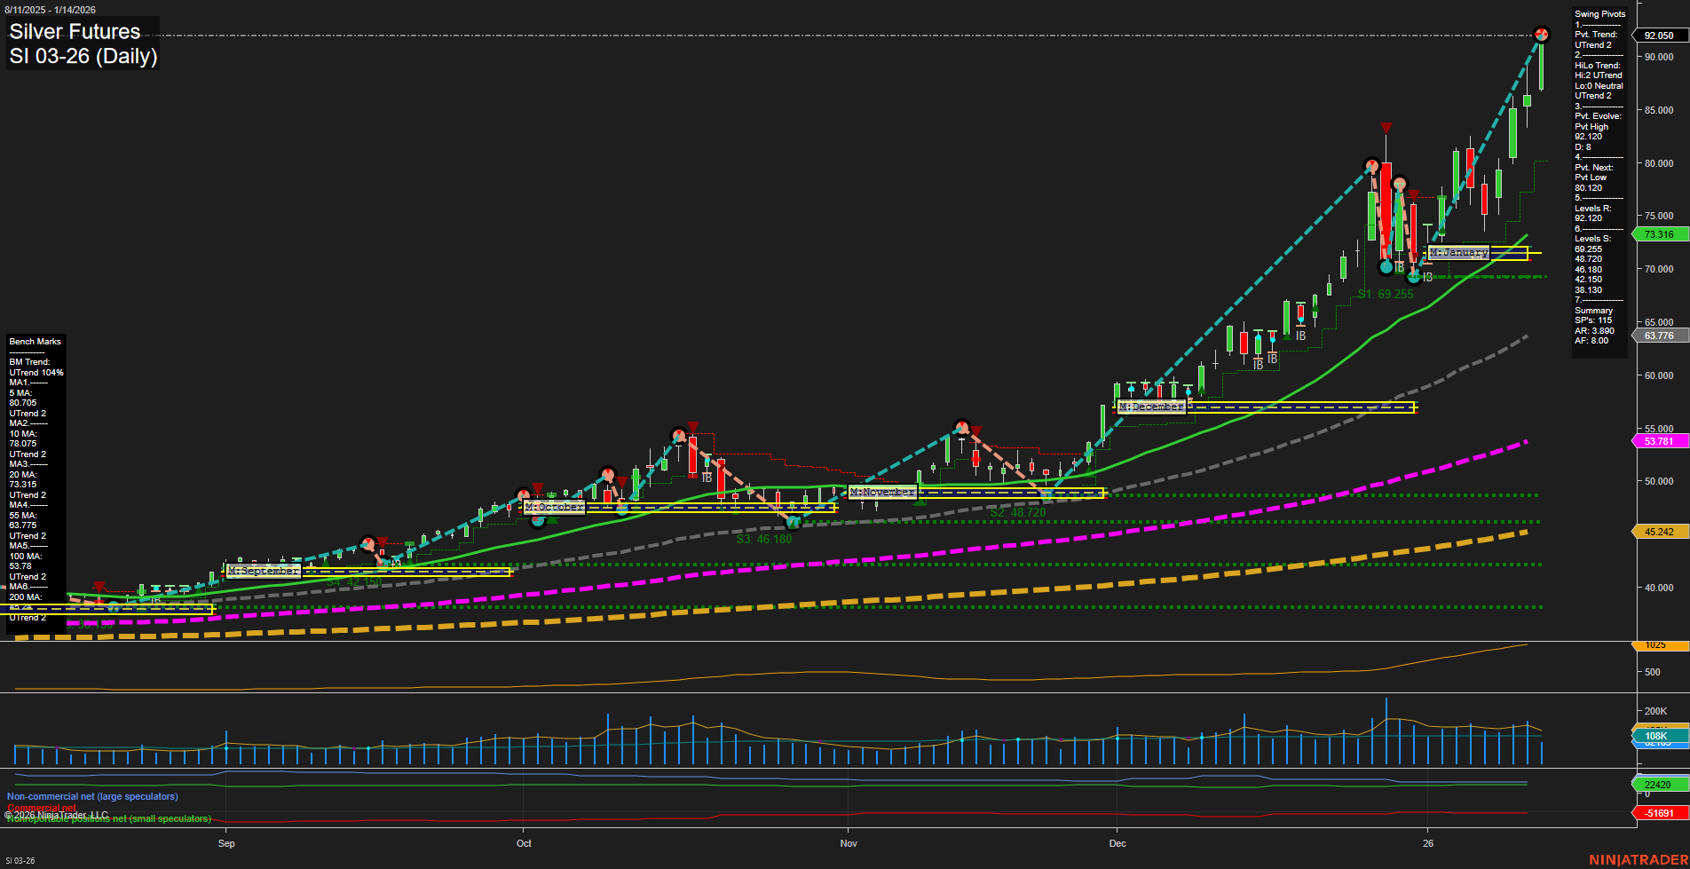Click the Bench Marks panel title
The image size is (1690, 869).
coord(34,341)
